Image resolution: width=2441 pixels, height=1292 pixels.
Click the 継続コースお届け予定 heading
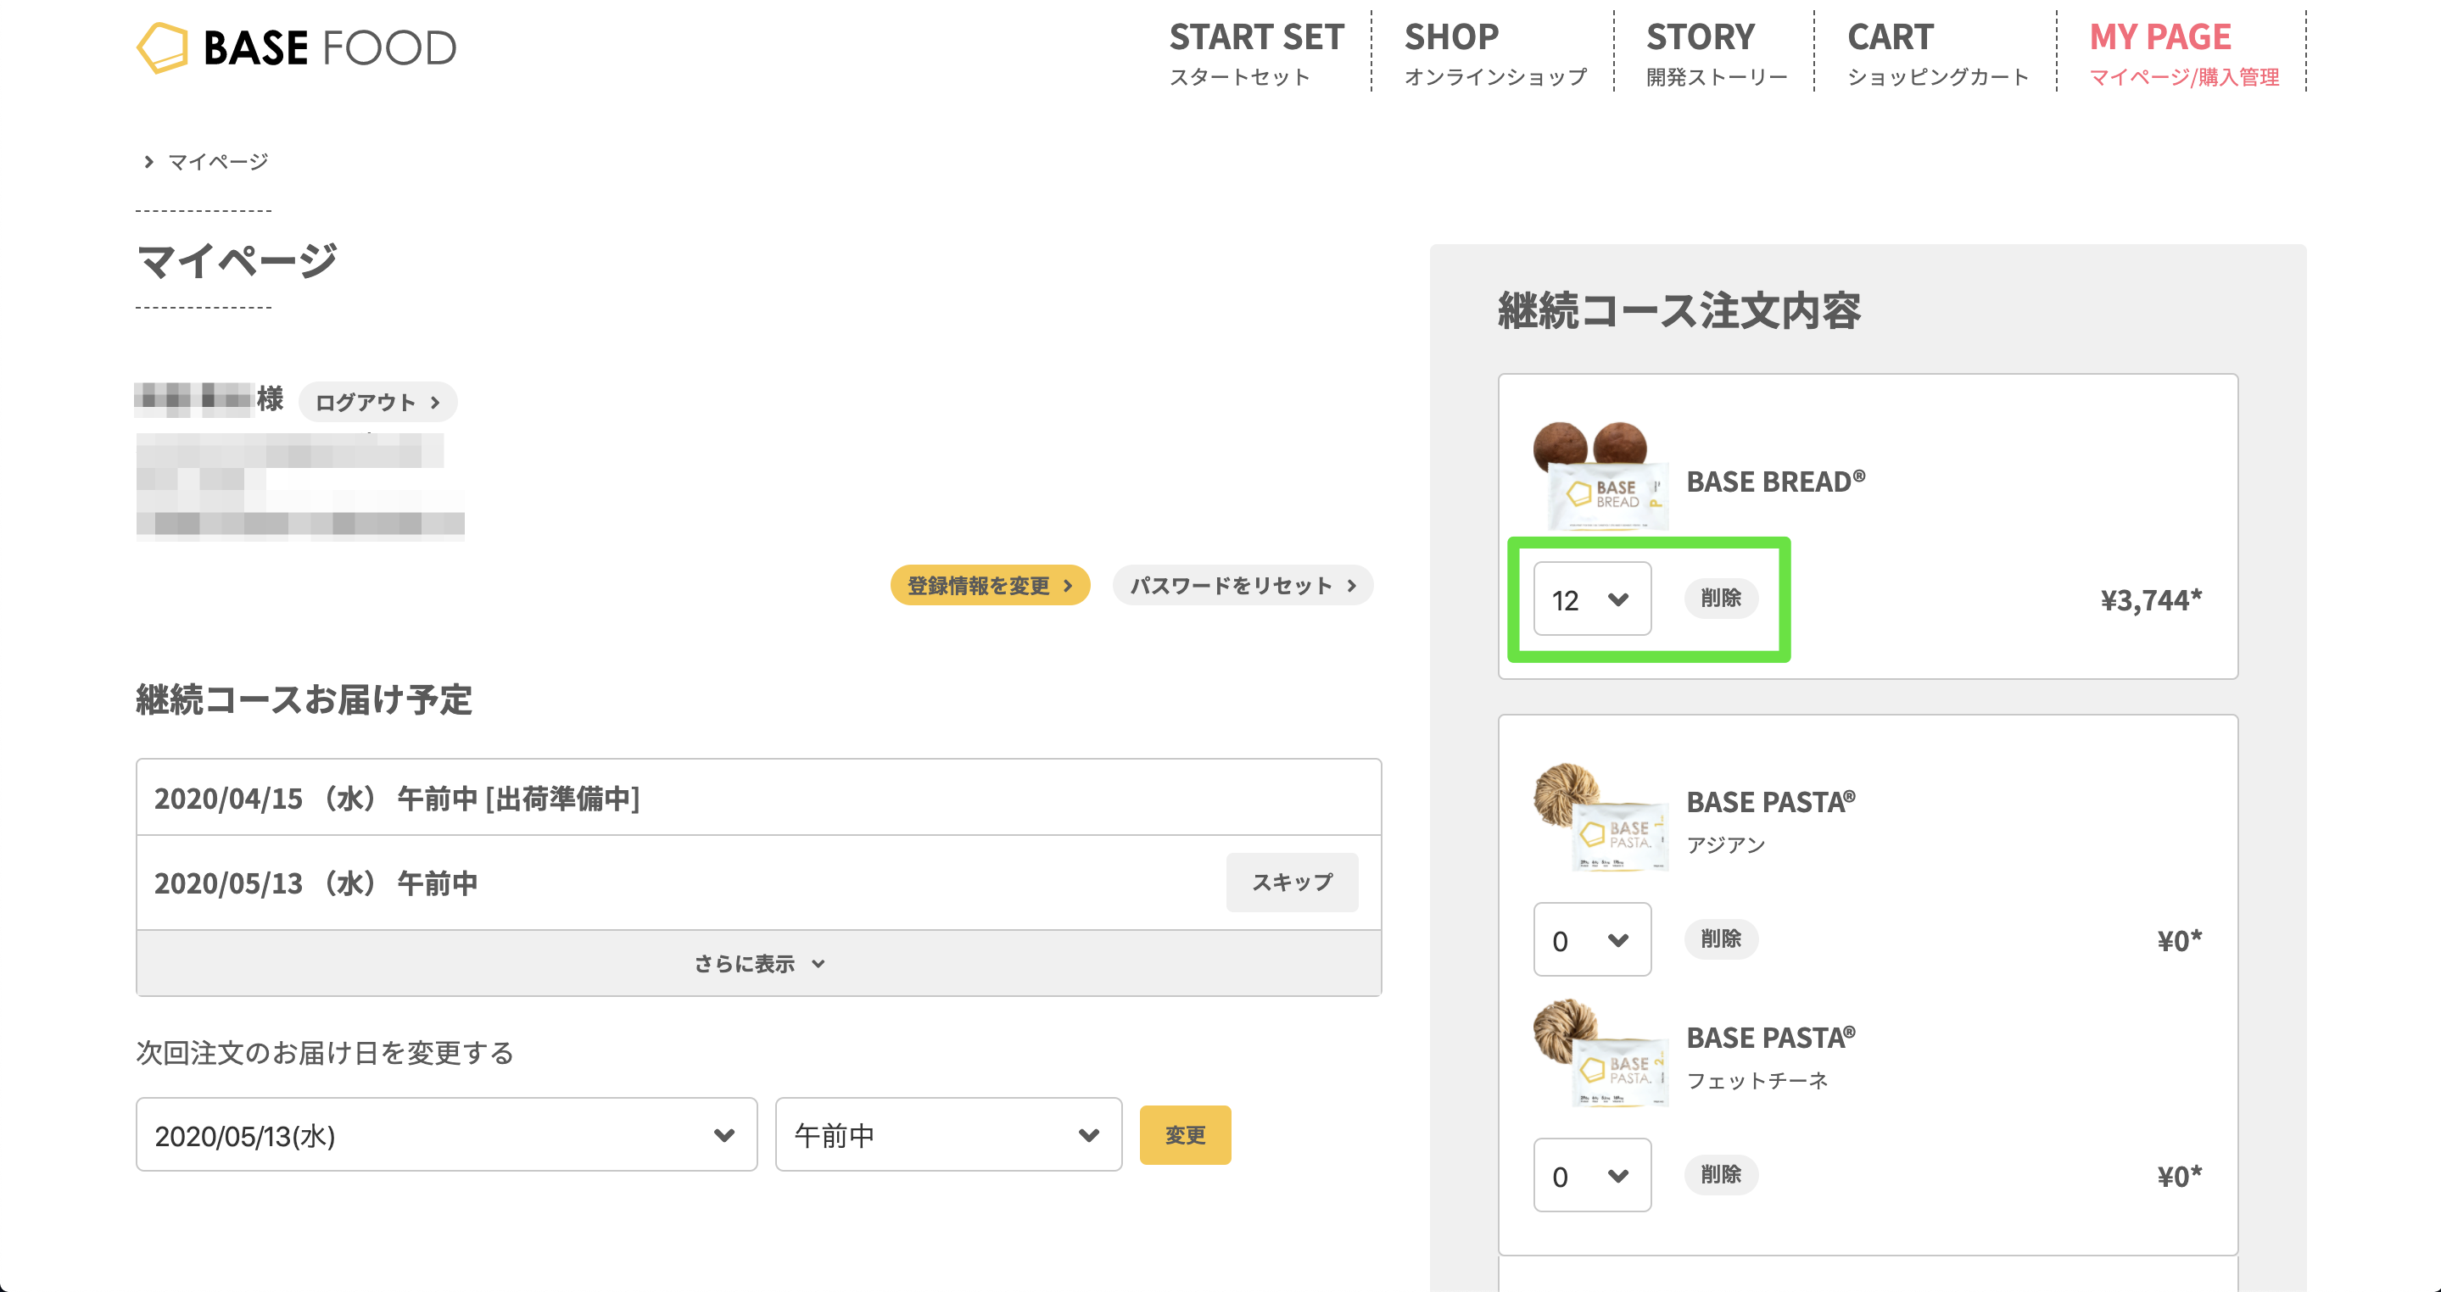pyautogui.click(x=304, y=700)
